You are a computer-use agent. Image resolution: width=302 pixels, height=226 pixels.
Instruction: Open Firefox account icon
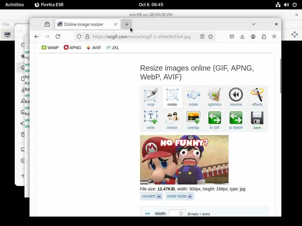tap(253, 36)
